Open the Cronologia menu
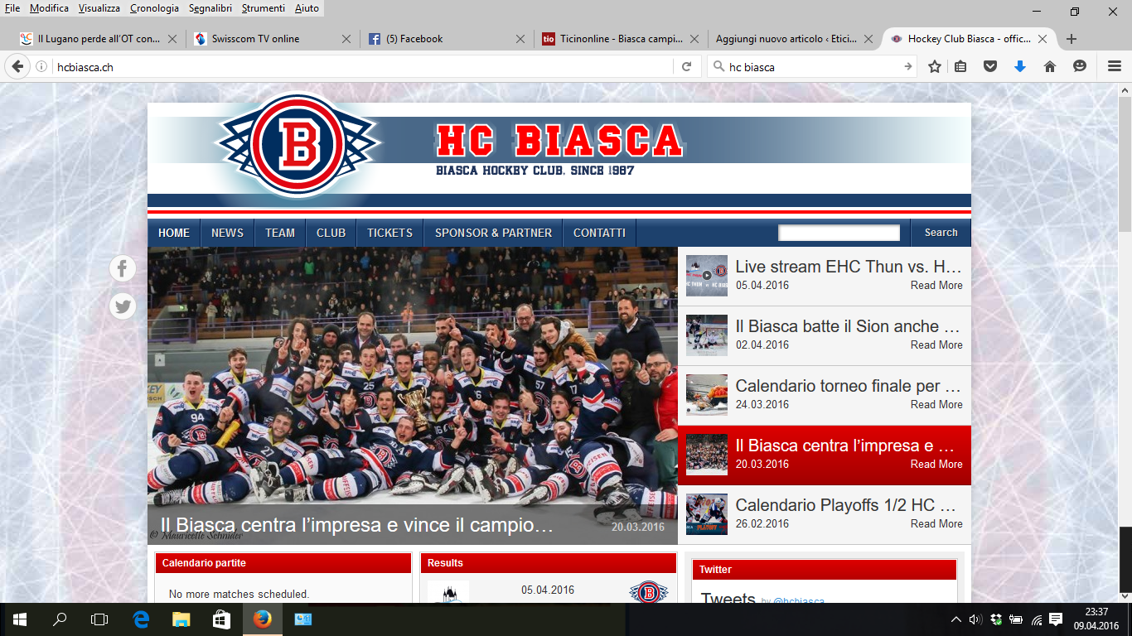 [x=154, y=8]
